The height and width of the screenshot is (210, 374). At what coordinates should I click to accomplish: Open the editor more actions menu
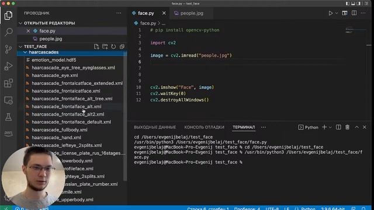363,13
